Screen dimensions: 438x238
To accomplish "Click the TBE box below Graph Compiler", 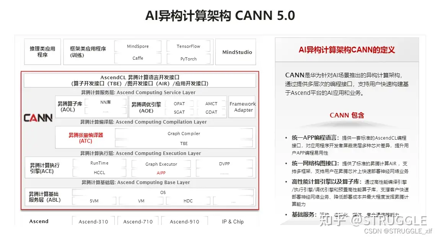I will pyautogui.click(x=184, y=143).
